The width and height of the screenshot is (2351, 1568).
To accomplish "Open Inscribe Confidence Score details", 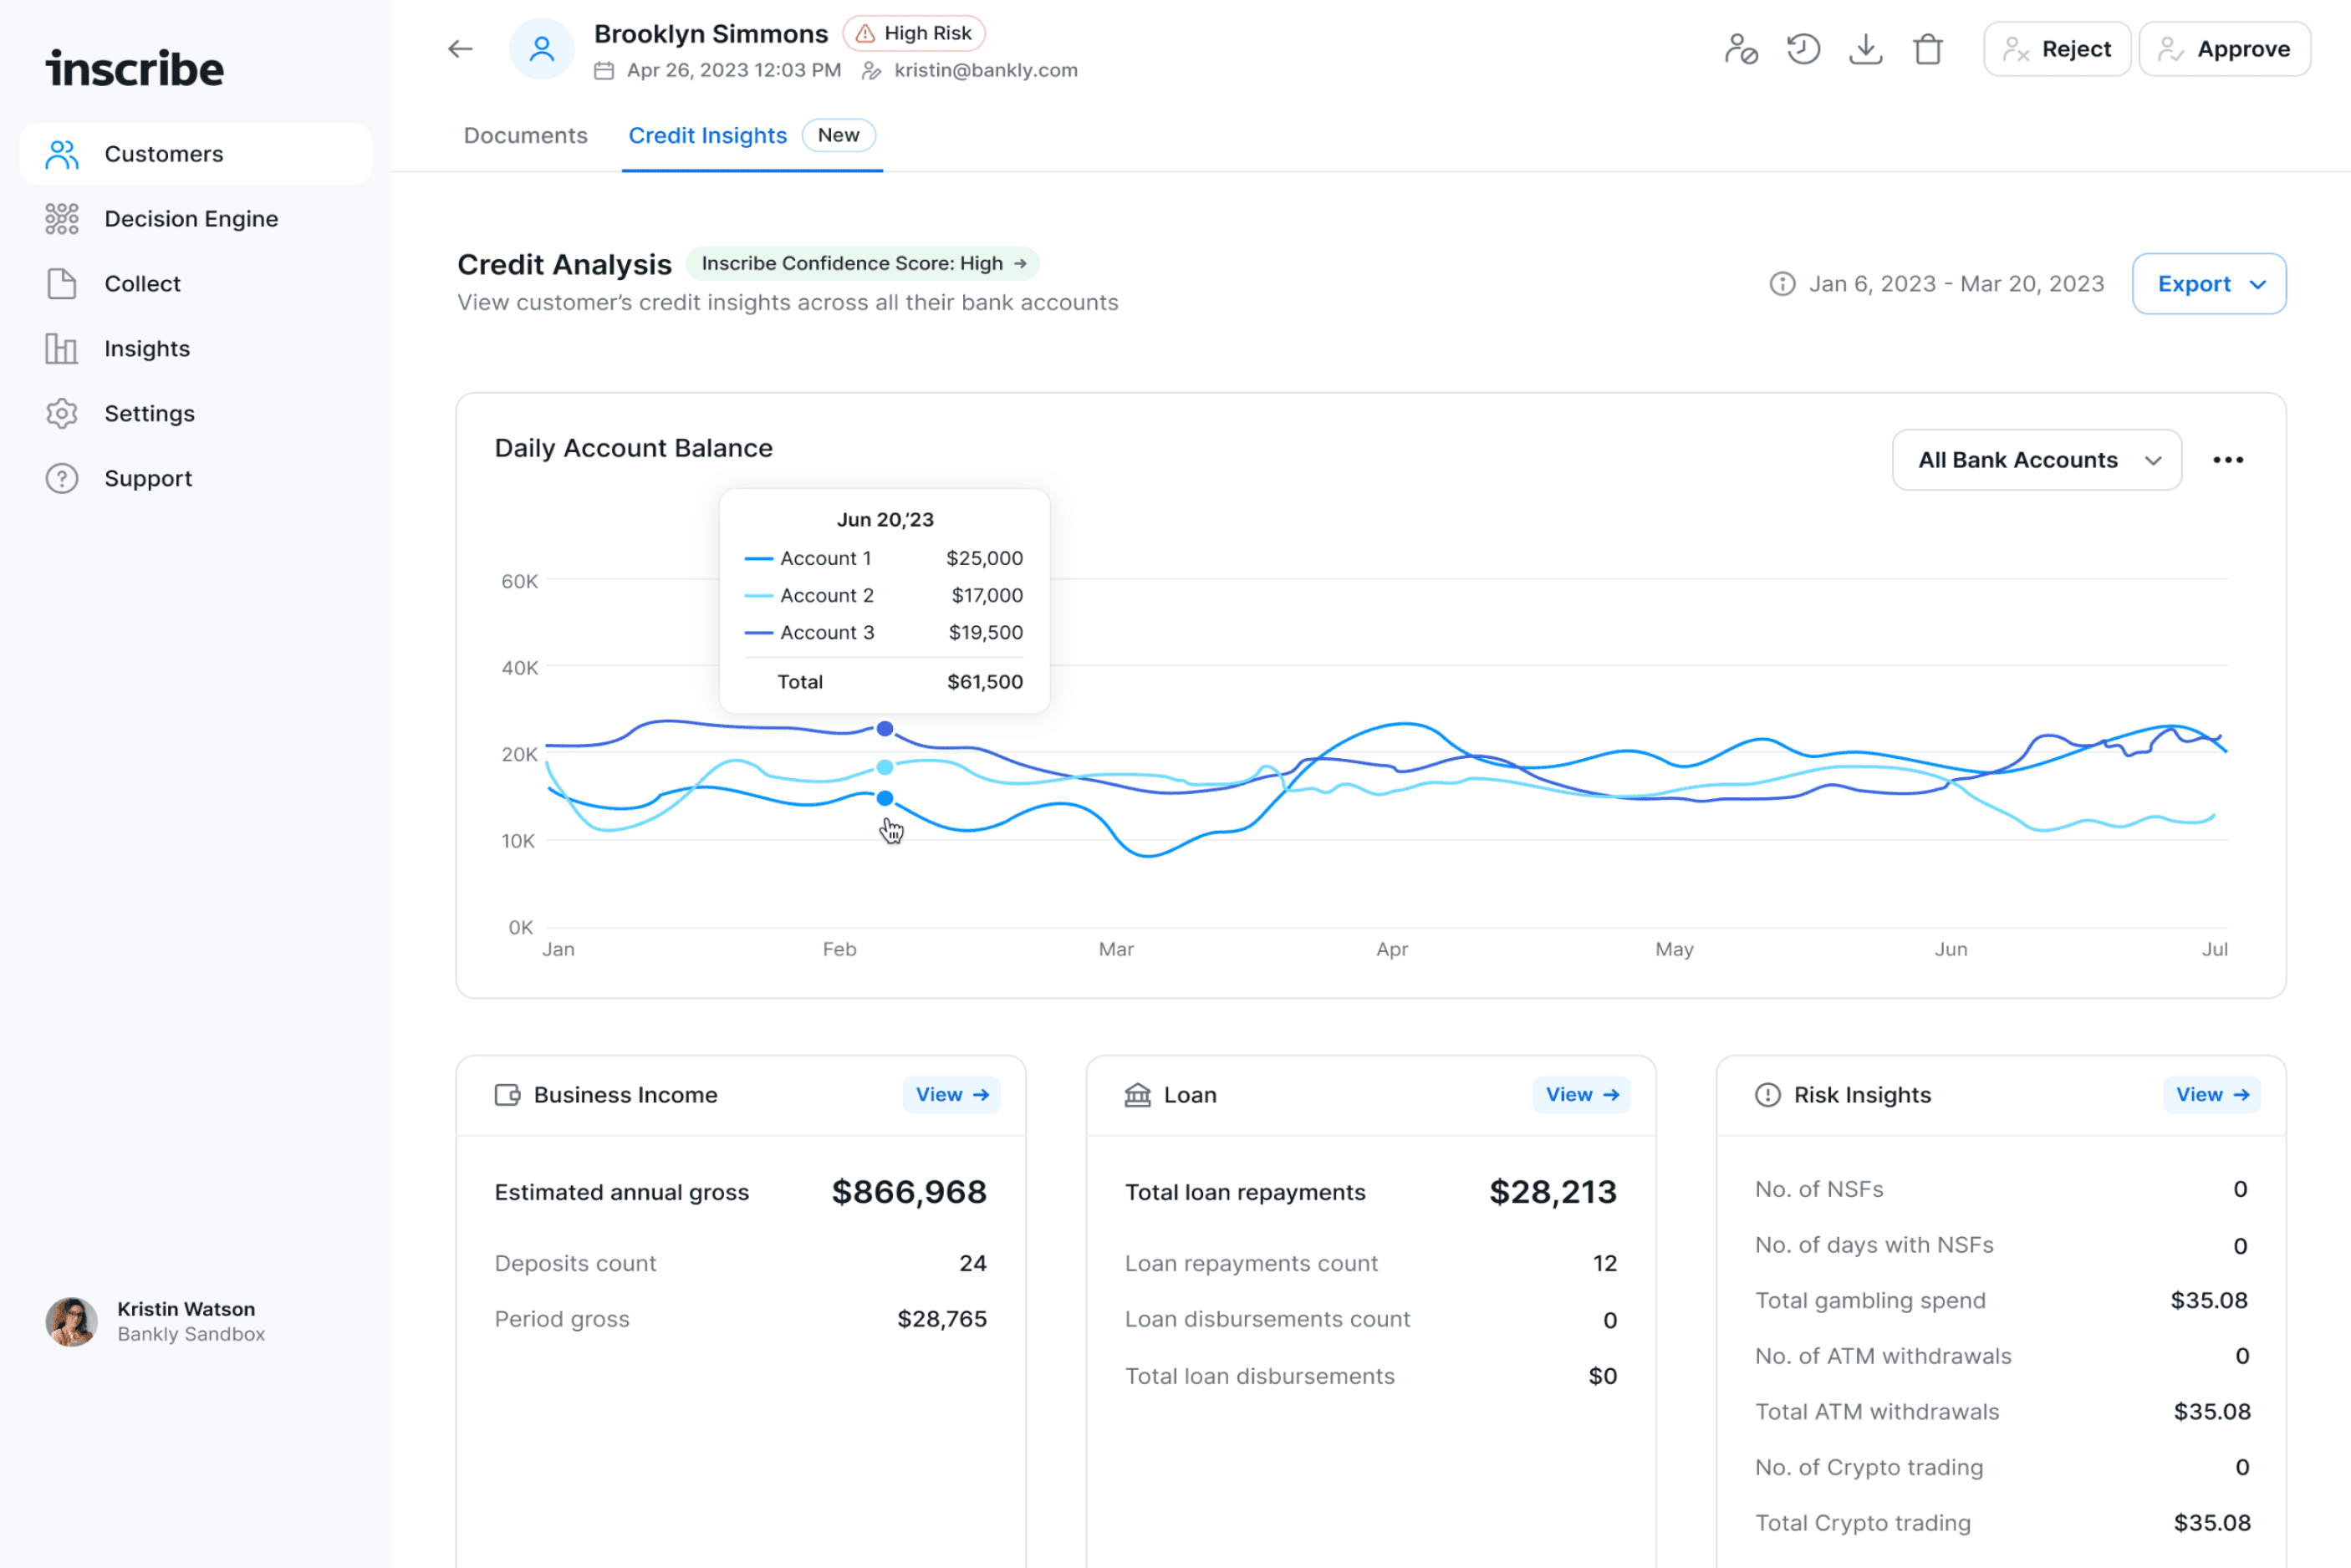I will pyautogui.click(x=862, y=264).
